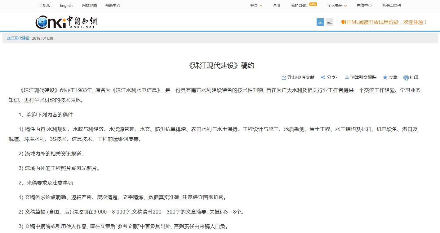
Task: Click the printer icon to print (打印)
Action: pos(406,78)
